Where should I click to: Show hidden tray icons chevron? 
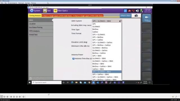pyautogui.click(x=136, y=82)
